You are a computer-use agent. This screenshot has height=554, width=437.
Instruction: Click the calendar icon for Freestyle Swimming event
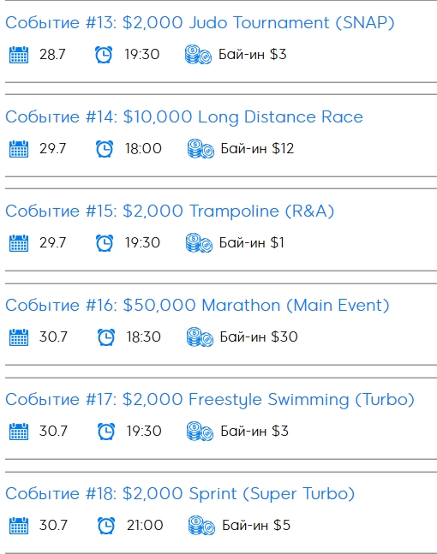tap(19, 432)
